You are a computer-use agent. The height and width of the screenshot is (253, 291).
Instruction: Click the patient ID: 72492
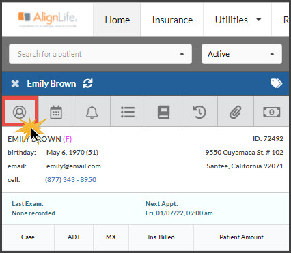coord(268,138)
